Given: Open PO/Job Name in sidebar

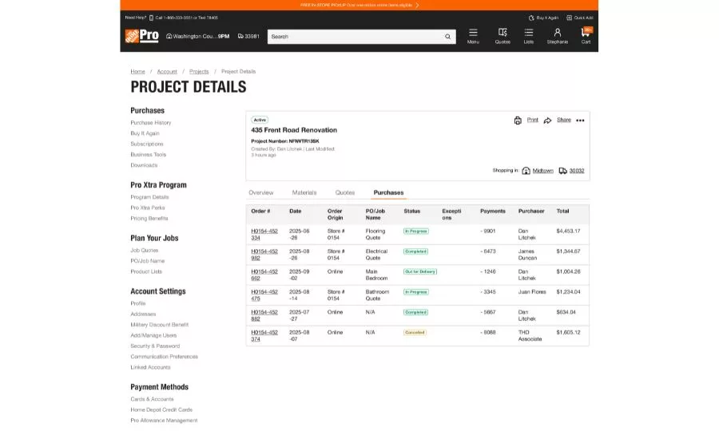Looking at the screenshot, I should (148, 261).
